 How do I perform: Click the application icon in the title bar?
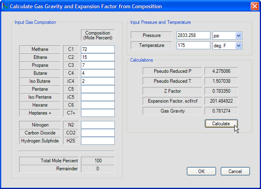(x=5, y=6)
